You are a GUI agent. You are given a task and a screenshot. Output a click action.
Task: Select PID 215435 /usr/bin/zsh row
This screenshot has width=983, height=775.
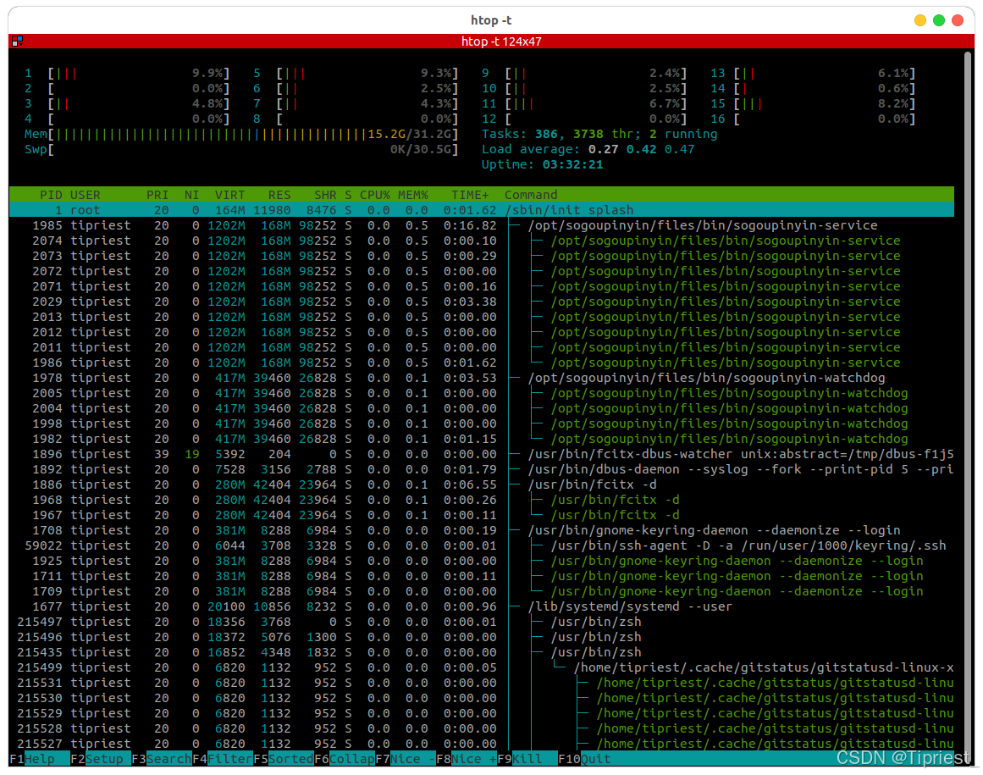482,652
